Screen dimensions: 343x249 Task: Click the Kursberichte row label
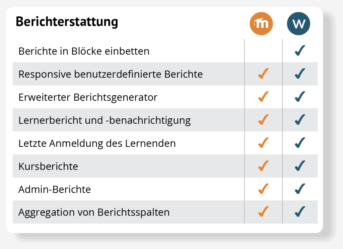(x=48, y=166)
